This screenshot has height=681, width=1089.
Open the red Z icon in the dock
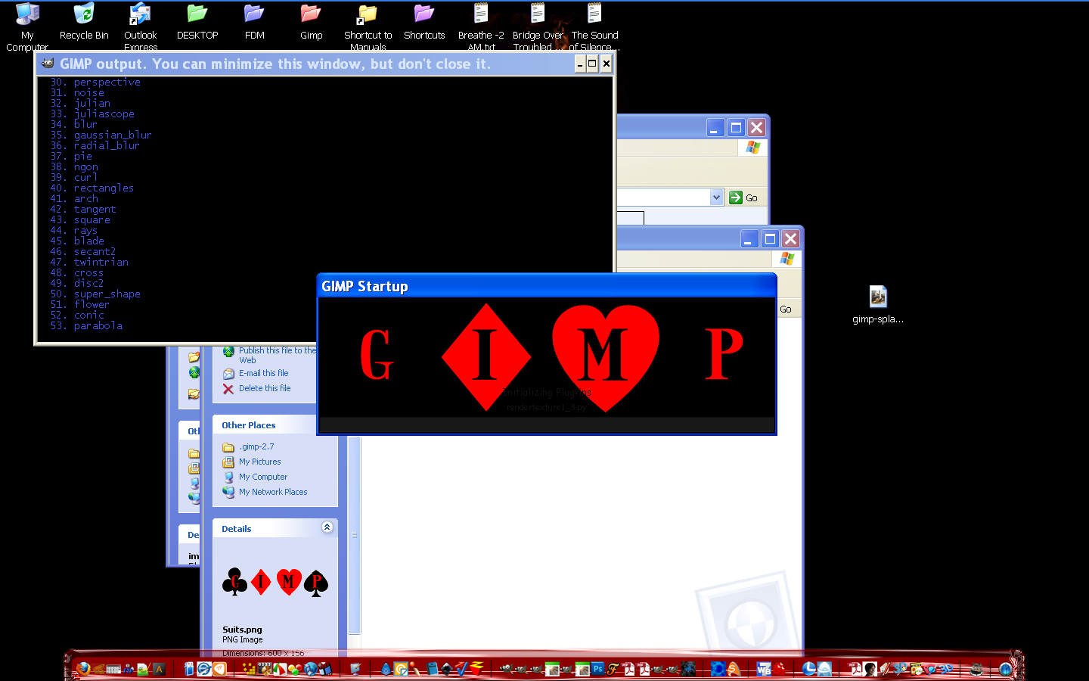click(476, 668)
